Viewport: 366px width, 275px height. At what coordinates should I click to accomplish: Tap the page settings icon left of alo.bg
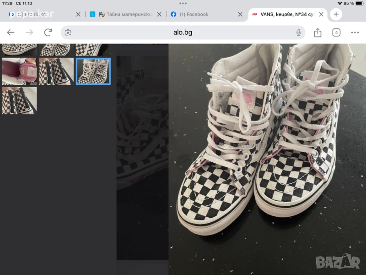68,33
